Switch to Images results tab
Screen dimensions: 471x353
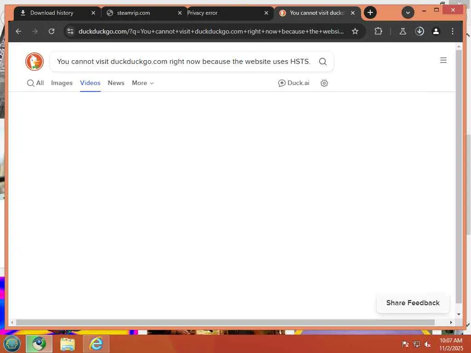coord(62,83)
